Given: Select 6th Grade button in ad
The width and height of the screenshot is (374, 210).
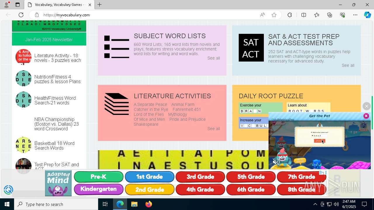Looking at the screenshot, I should click(x=251, y=190).
